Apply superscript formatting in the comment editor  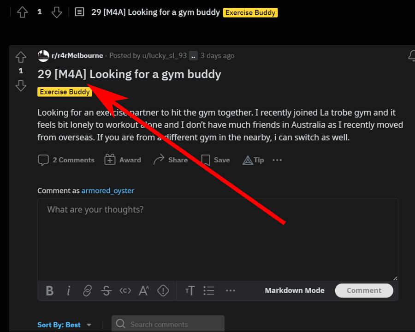pos(144,290)
